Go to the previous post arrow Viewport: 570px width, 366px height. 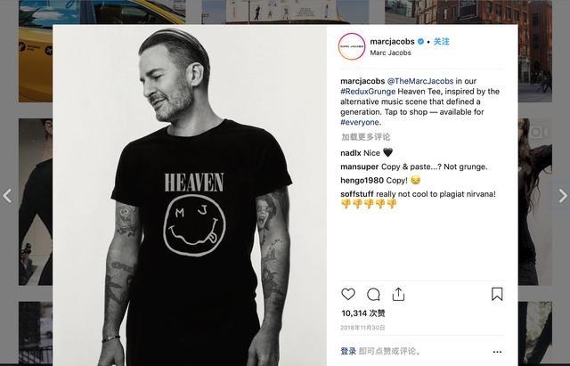[7, 196]
